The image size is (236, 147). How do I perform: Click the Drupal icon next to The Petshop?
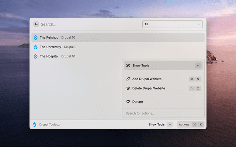coord(36,37)
